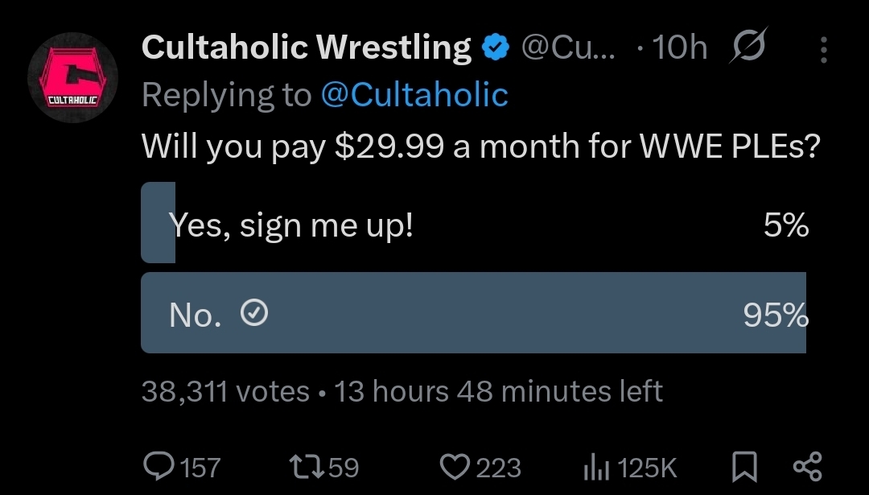The image size is (869, 495).
Task: Click the blue verified badge
Action: coord(496,49)
